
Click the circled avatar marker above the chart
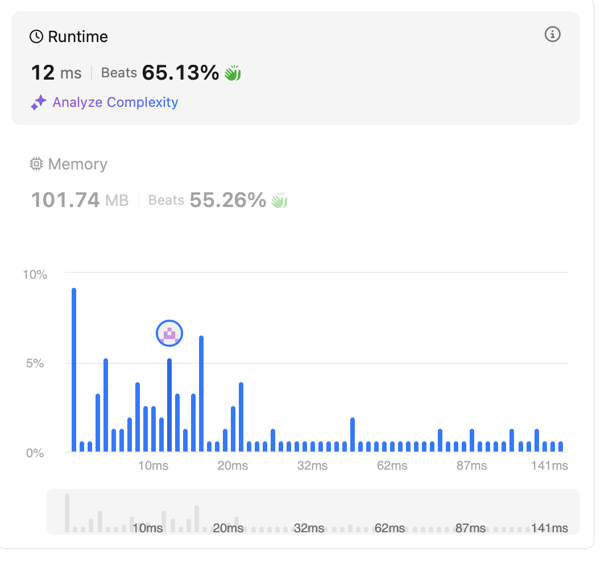tap(169, 333)
